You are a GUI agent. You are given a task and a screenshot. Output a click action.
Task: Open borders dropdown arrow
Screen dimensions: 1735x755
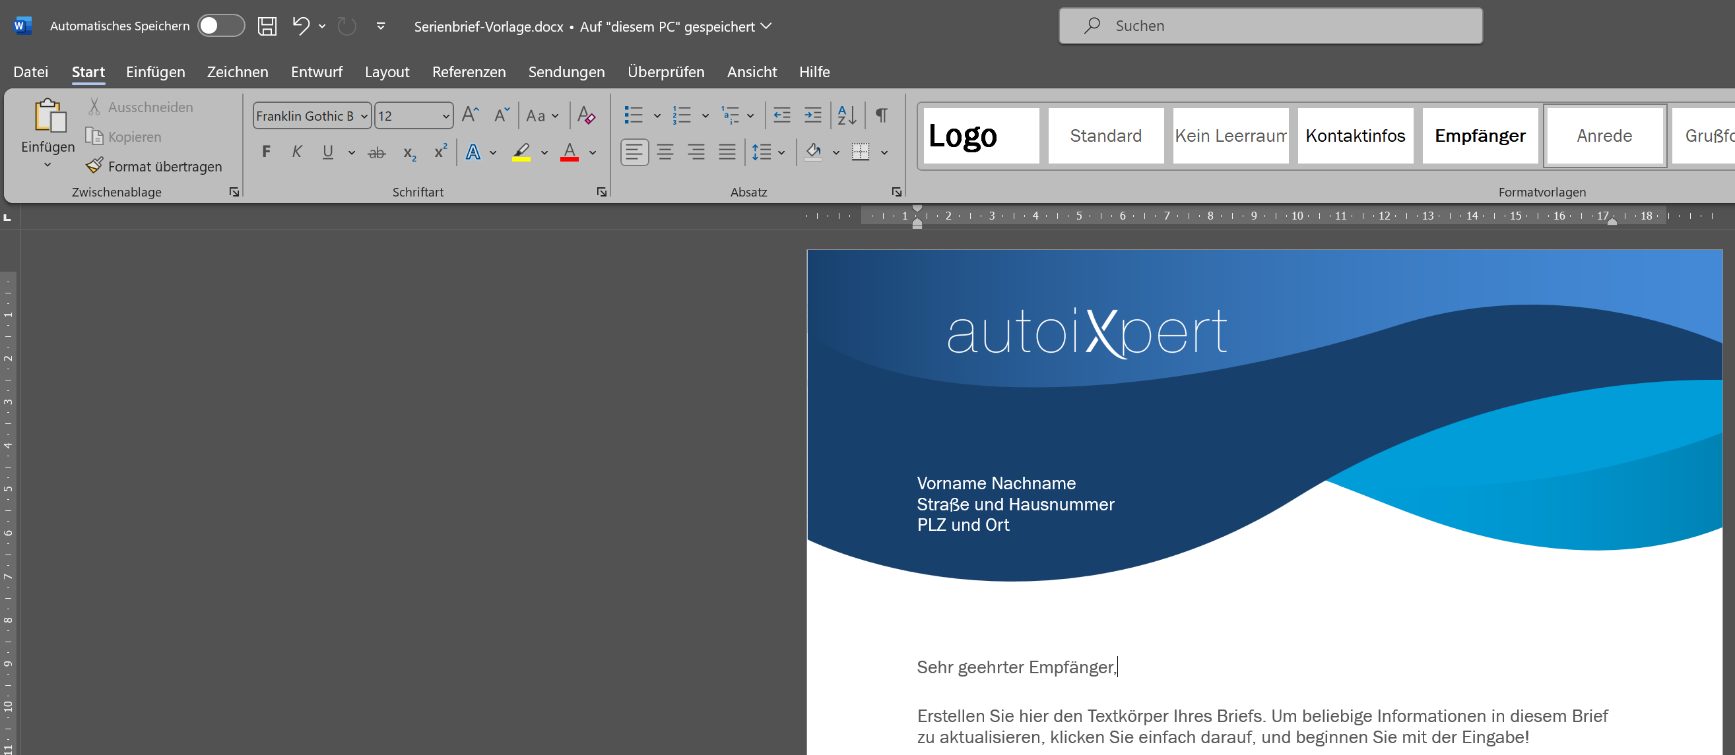(x=884, y=153)
